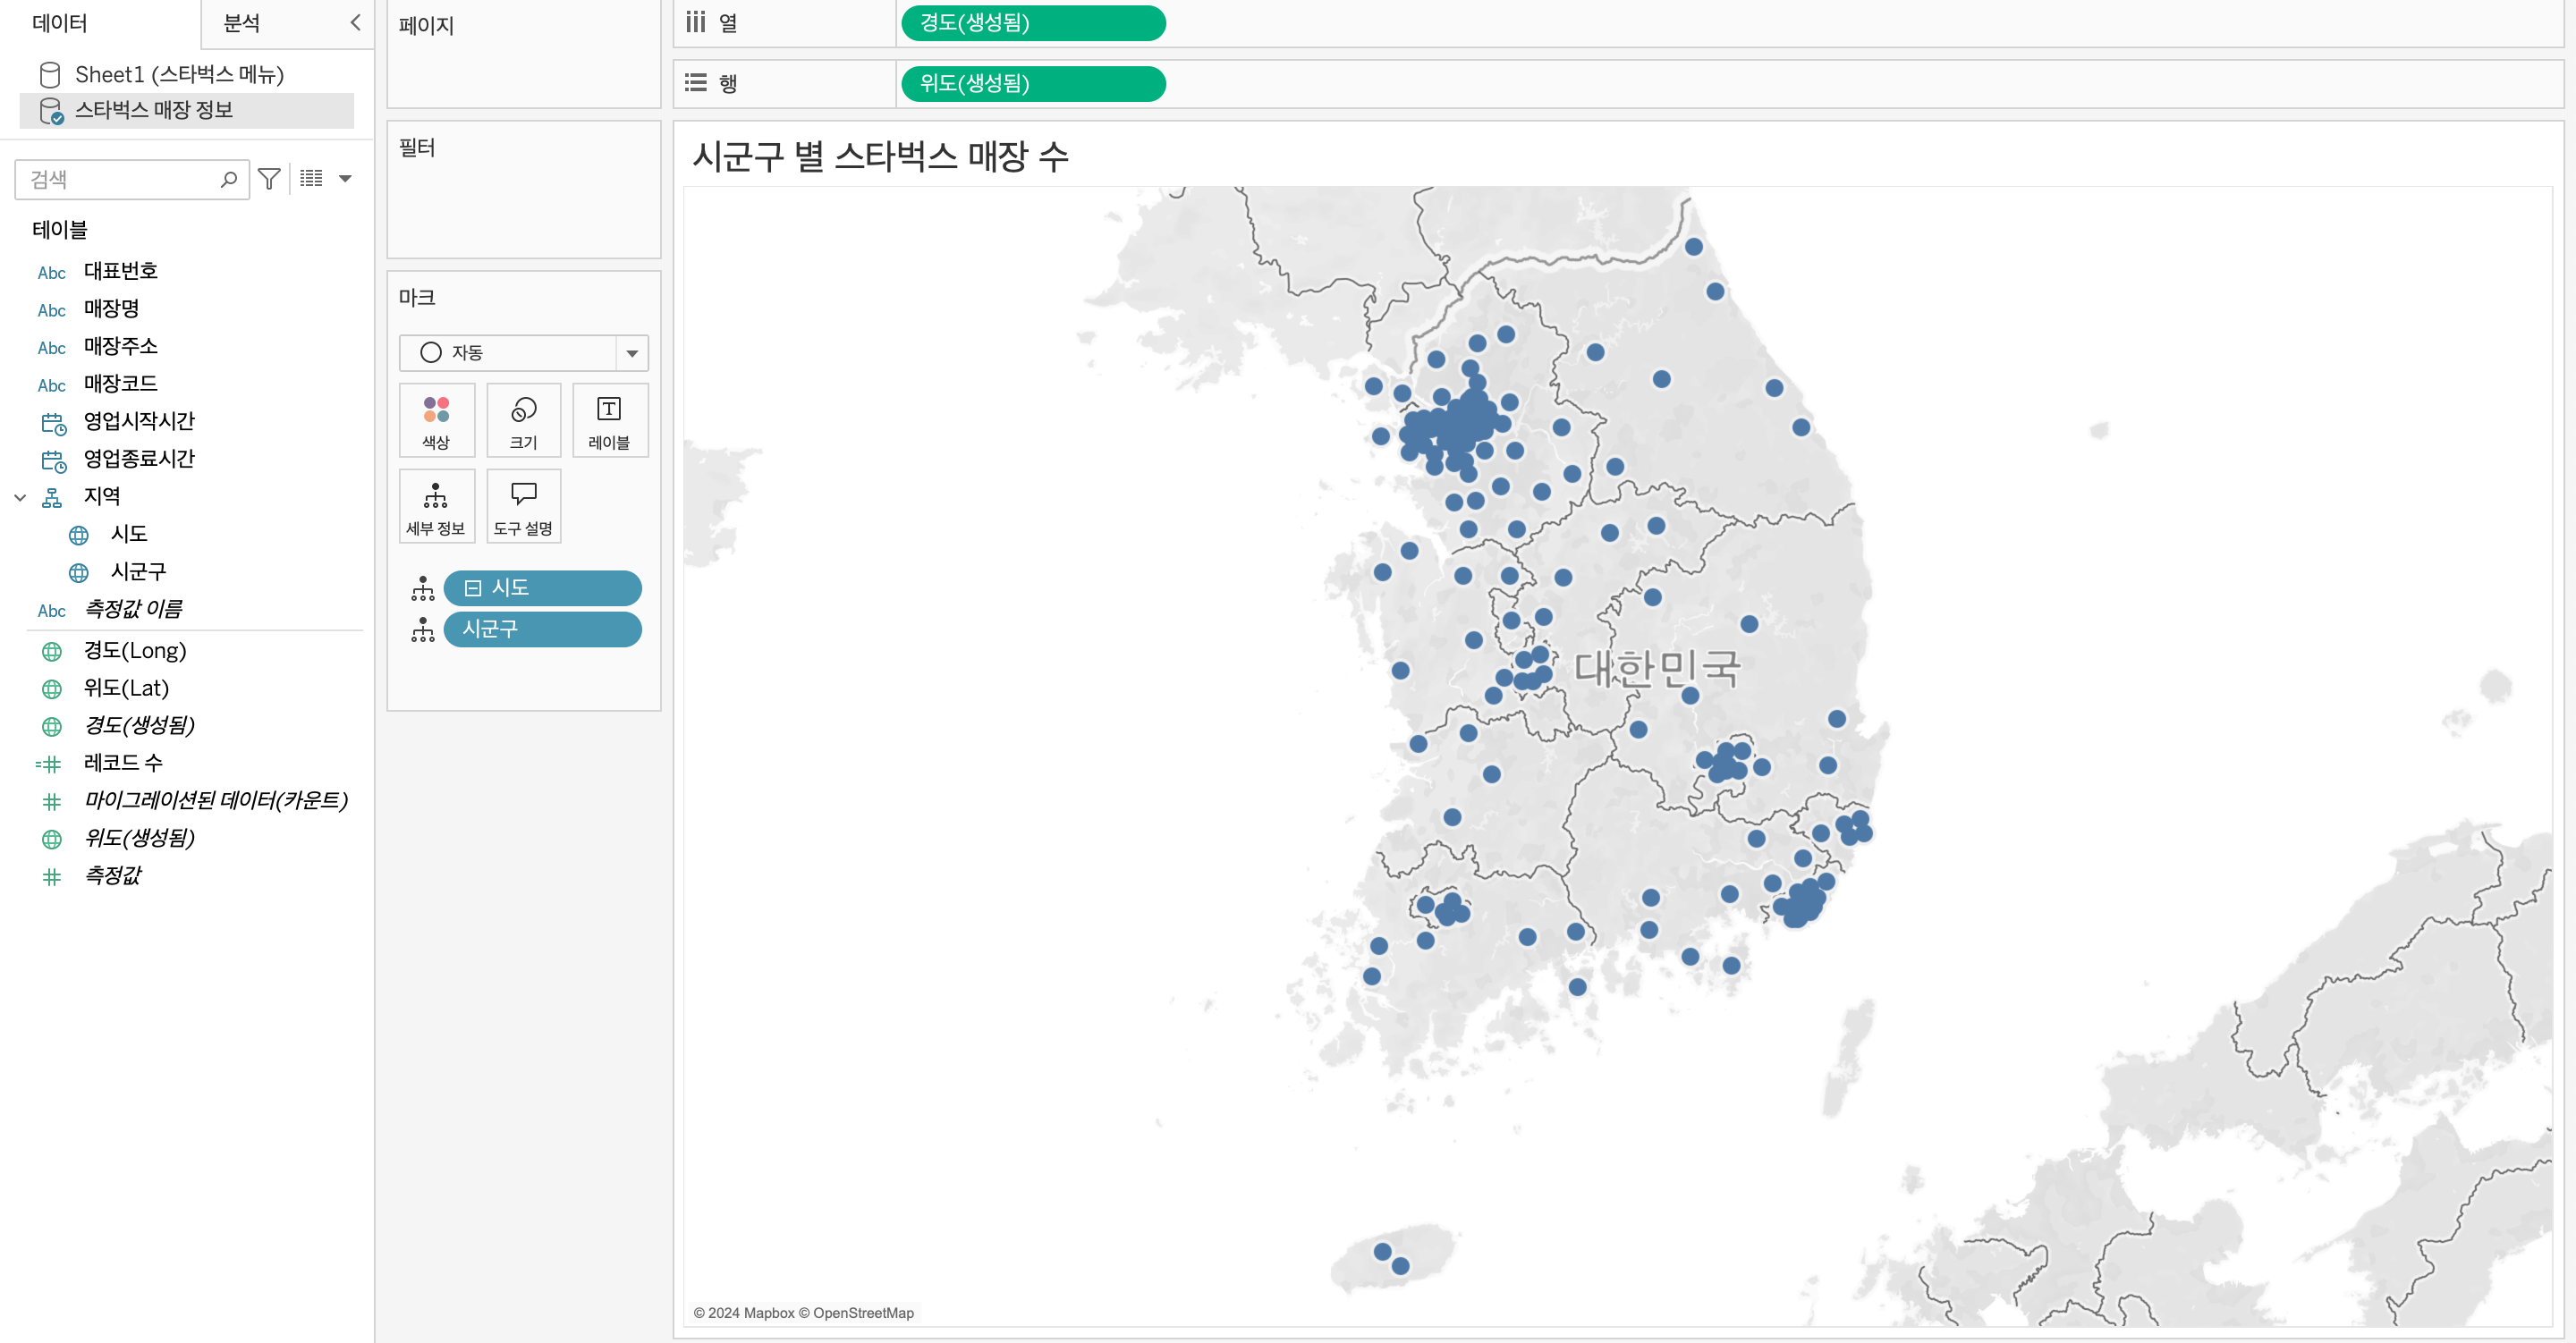Click the Tooltip (도구 설명) marks button
This screenshot has height=1343, width=2576.
(x=523, y=506)
